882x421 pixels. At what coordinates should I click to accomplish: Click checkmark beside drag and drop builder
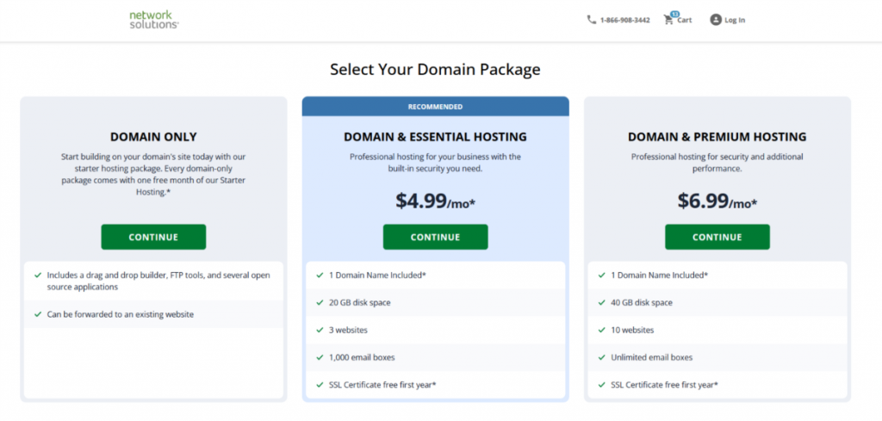(x=38, y=276)
